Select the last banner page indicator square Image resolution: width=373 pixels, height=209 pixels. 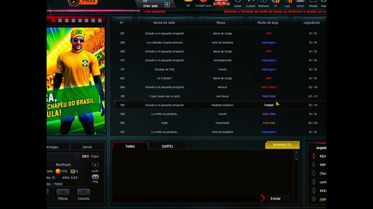(x=100, y=20)
